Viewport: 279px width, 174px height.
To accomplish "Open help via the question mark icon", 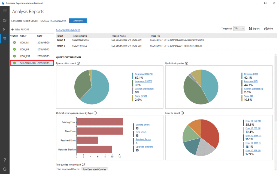I will click(5, 160).
